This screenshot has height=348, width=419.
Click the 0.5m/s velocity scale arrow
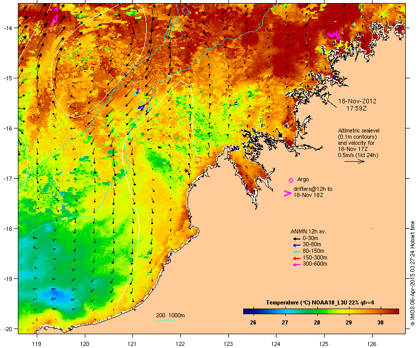[354, 161]
